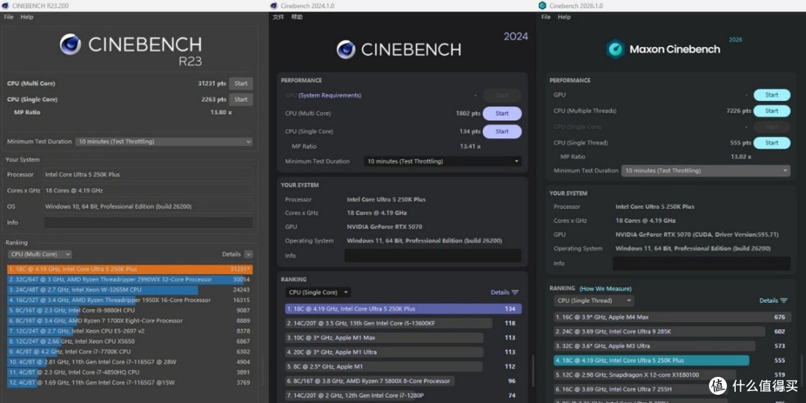Select 8C Apple M1 ranking row
The image size is (806, 403).
(x=404, y=366)
